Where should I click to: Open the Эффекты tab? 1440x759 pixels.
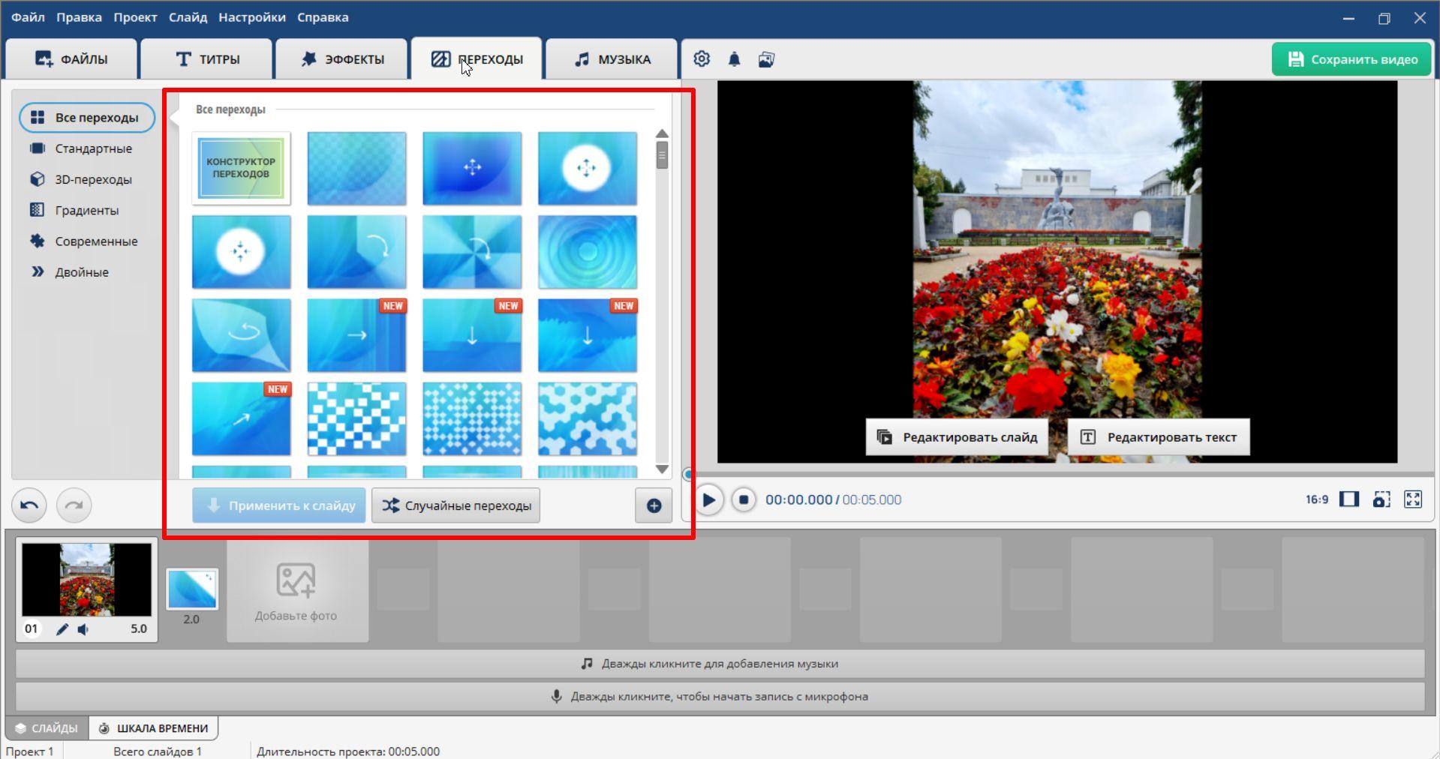(x=342, y=59)
